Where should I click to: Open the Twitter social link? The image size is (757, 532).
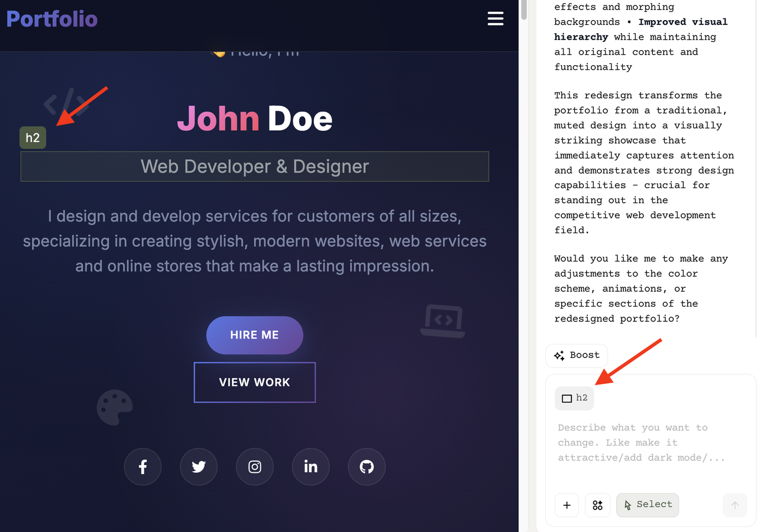[199, 467]
